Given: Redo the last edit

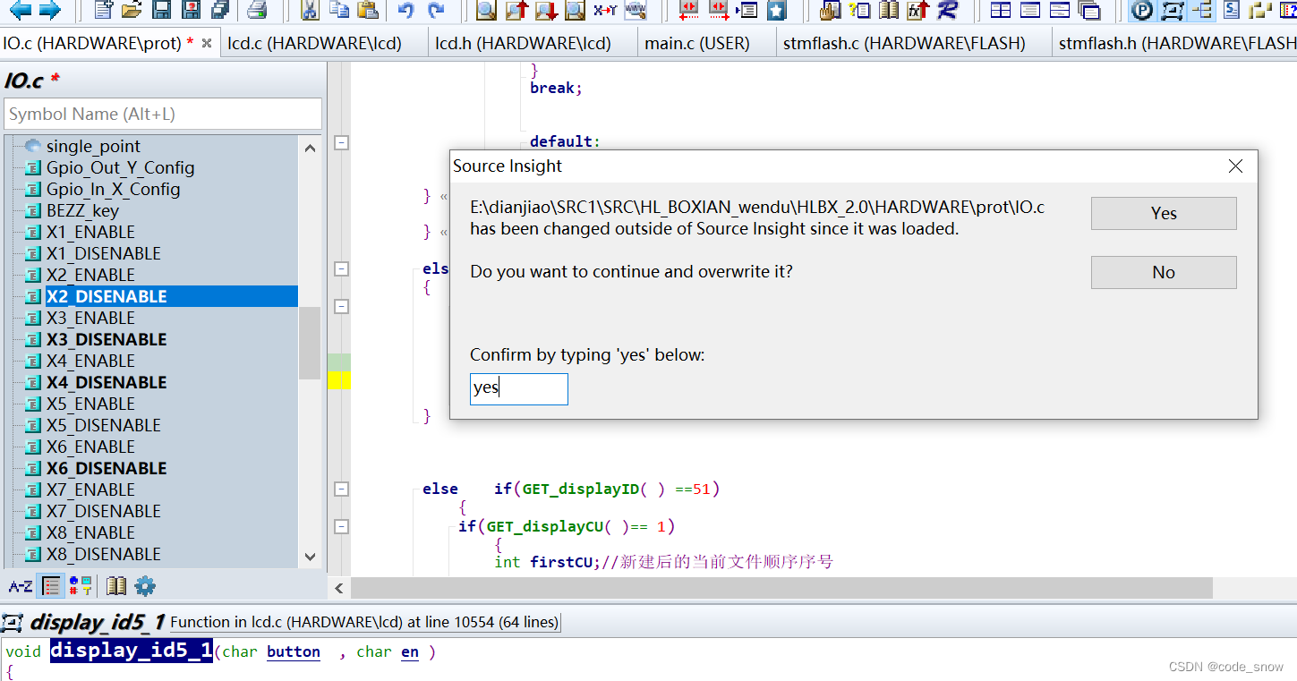Looking at the screenshot, I should click(x=436, y=10).
